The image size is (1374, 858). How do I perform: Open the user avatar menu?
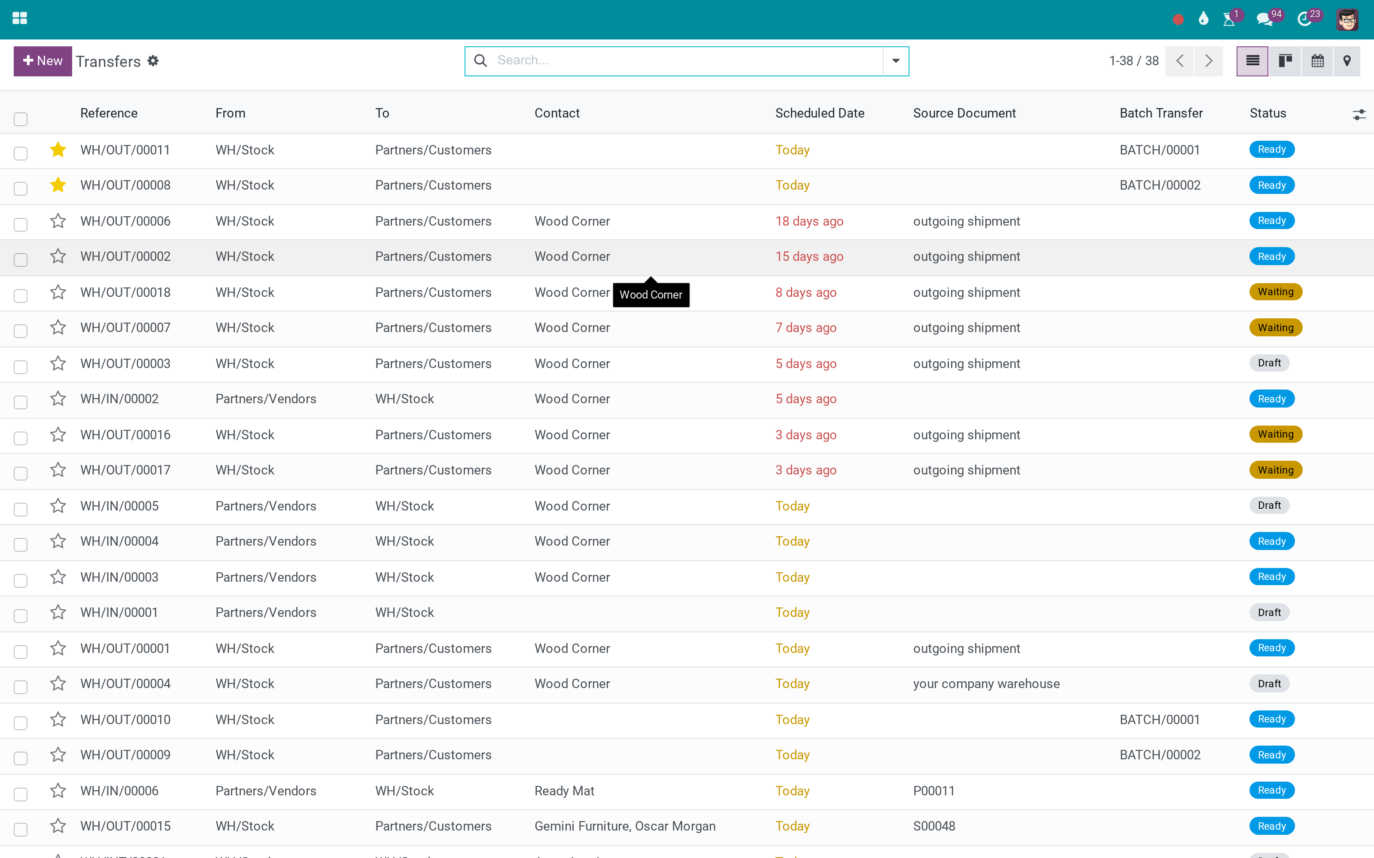[x=1347, y=19]
